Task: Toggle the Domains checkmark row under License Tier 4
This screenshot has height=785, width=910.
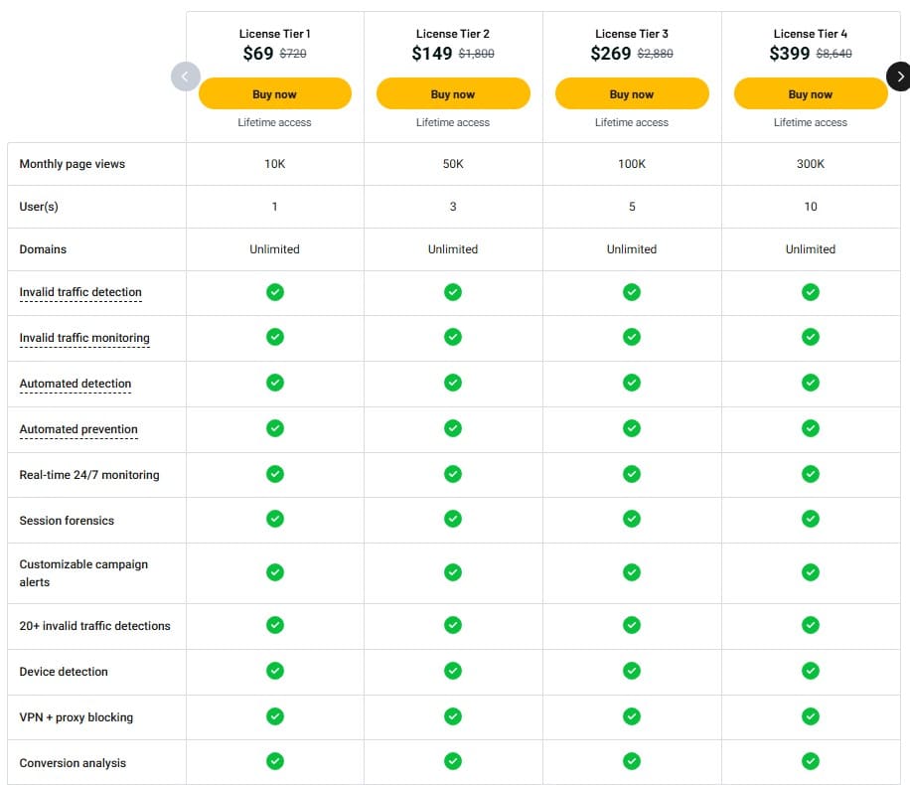Action: click(811, 249)
